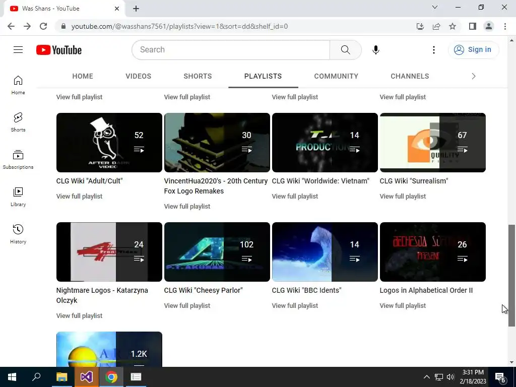This screenshot has width=516, height=387.
Task: Open the 1.2K-video playlist thumbnail
Action: click(x=109, y=349)
